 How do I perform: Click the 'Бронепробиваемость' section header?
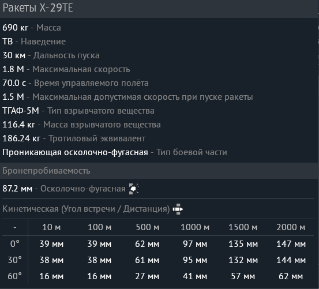tap(46, 171)
